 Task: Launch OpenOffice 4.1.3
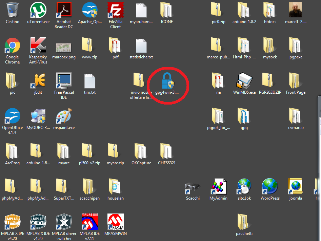pyautogui.click(x=13, y=116)
